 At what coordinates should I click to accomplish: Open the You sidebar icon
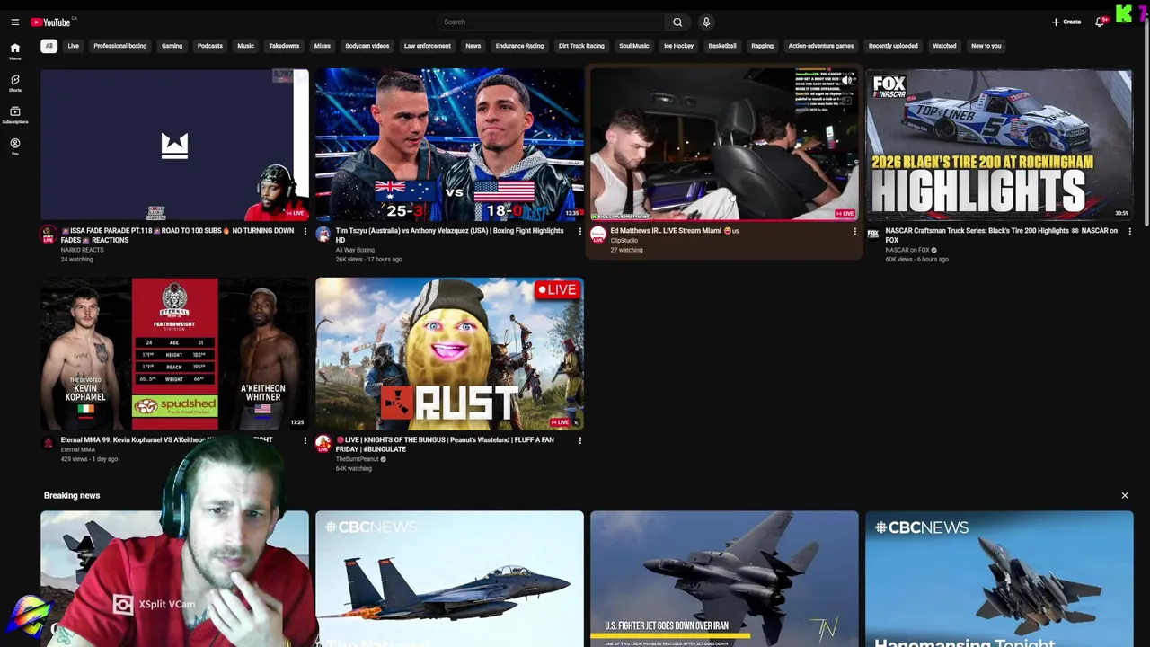click(x=14, y=147)
